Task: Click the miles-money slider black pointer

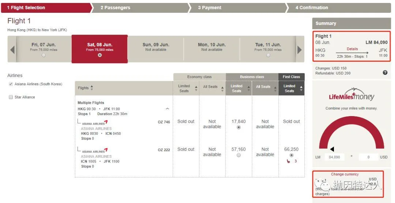Action: (x=332, y=149)
